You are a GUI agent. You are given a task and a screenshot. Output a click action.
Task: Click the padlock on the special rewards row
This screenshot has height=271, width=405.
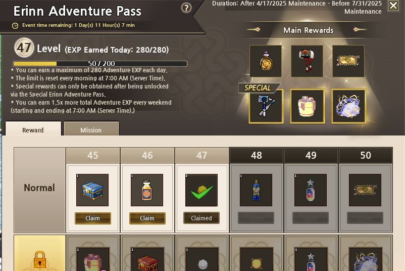click(40, 259)
